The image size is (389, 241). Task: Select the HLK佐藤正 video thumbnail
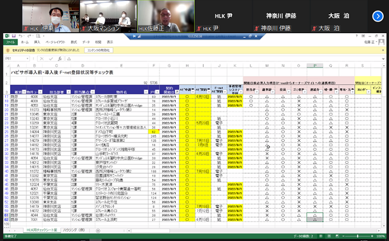coord(166,16)
